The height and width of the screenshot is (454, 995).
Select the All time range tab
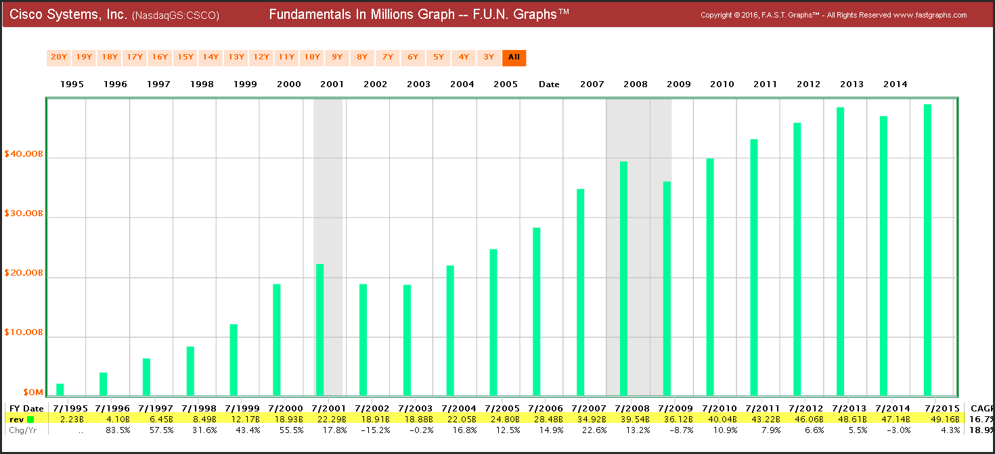[514, 57]
